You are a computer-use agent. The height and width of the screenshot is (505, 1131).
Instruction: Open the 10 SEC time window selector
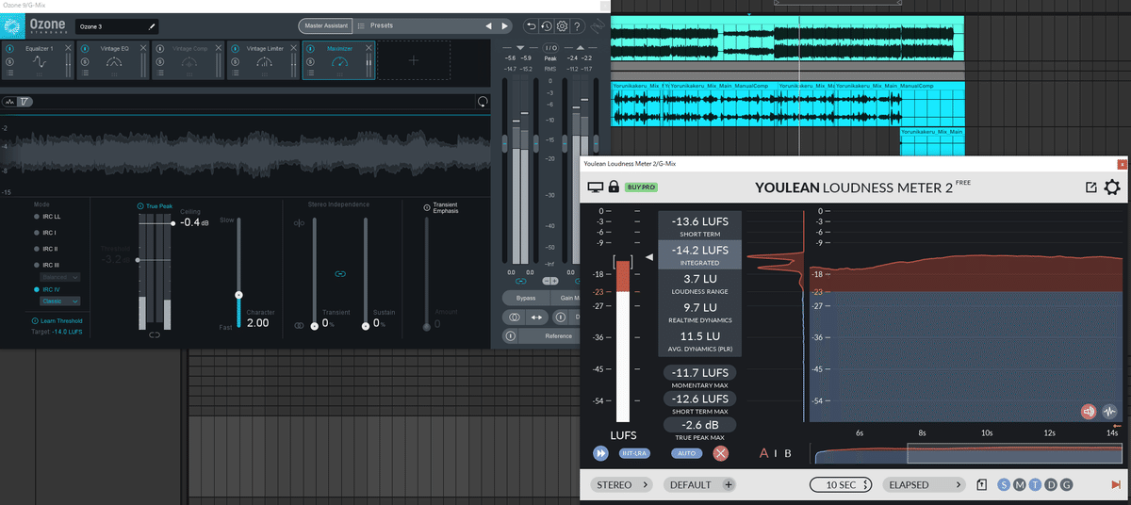[841, 484]
